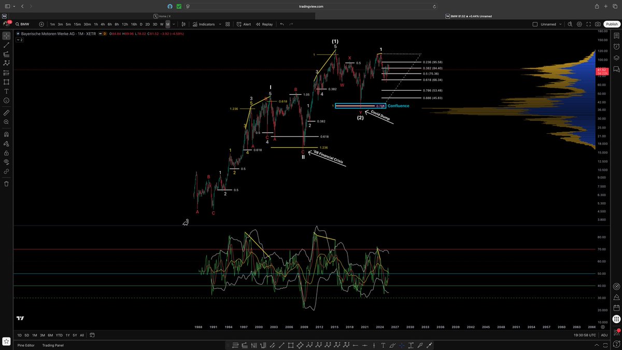Toggle the Safari sidebar

(7, 6)
